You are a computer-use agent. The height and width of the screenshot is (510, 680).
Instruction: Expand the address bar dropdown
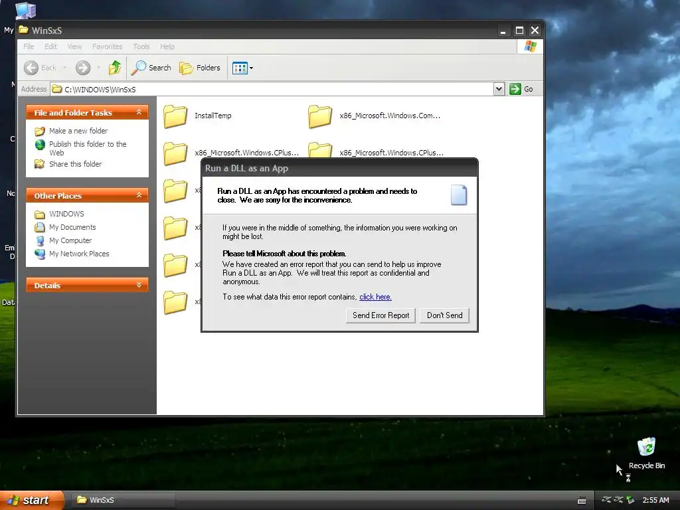pos(499,89)
